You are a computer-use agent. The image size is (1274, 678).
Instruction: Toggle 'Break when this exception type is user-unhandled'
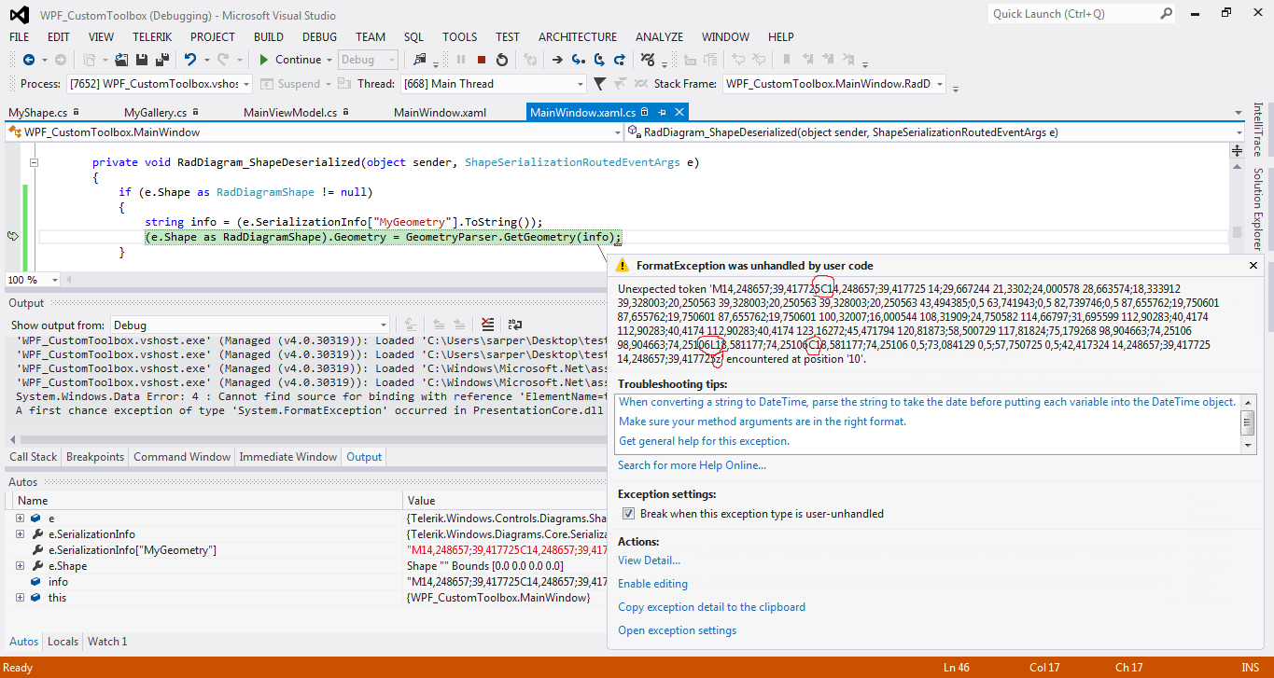pos(629,514)
